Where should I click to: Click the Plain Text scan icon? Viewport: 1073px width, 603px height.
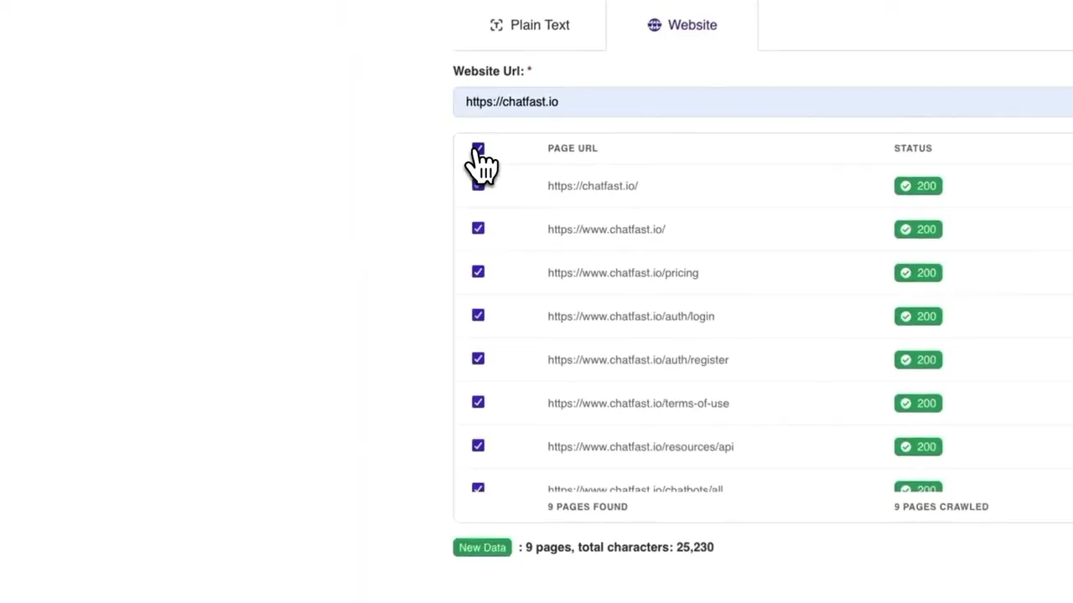[x=496, y=25]
